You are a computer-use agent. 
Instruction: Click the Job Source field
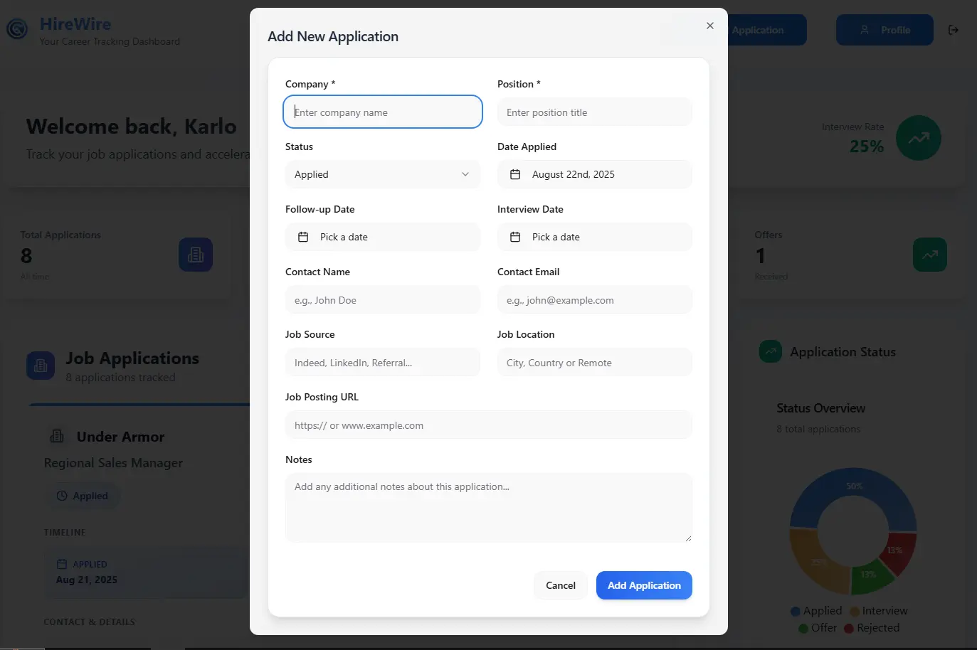click(383, 363)
